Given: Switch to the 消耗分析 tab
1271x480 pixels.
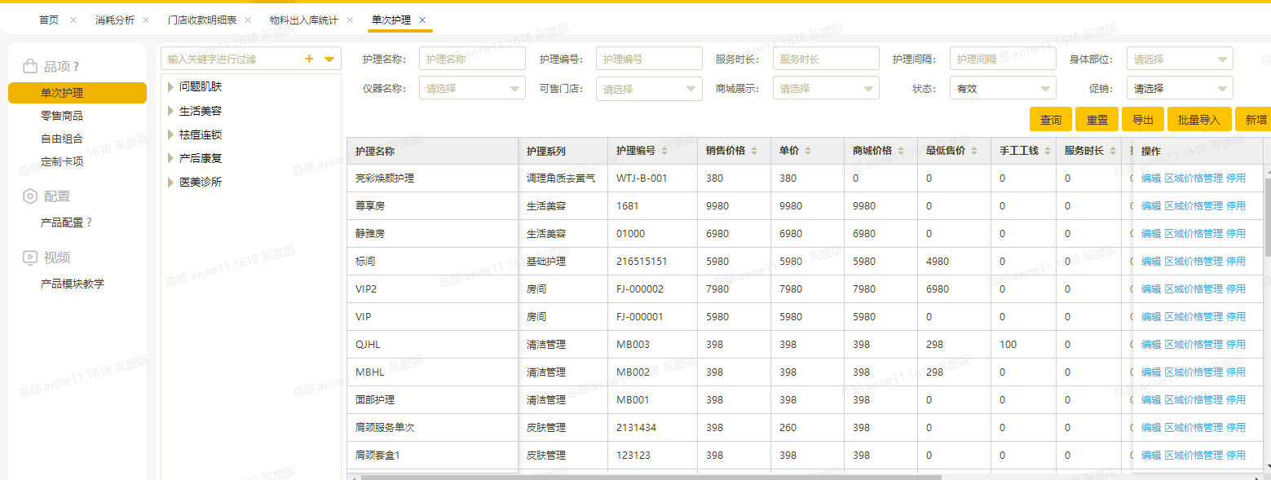Looking at the screenshot, I should (x=115, y=20).
